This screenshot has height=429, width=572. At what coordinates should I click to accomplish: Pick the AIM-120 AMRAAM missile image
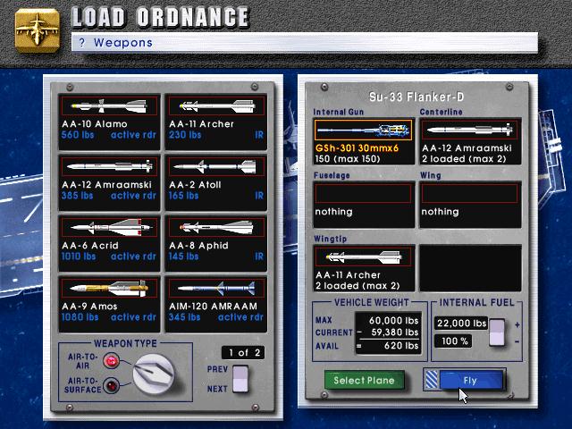[216, 289]
